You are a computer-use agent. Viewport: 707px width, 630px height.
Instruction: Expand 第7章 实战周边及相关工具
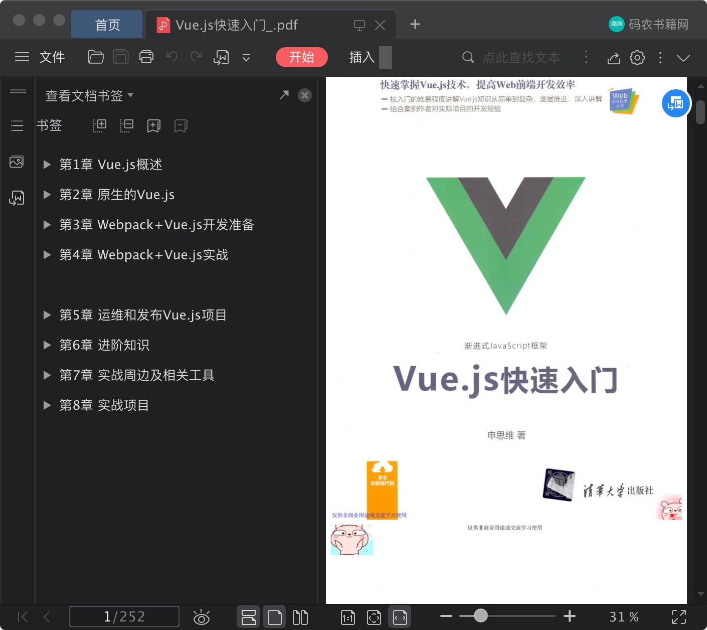(x=47, y=375)
